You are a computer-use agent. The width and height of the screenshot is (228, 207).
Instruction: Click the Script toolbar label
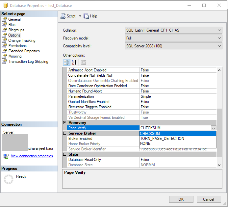point(71,16)
